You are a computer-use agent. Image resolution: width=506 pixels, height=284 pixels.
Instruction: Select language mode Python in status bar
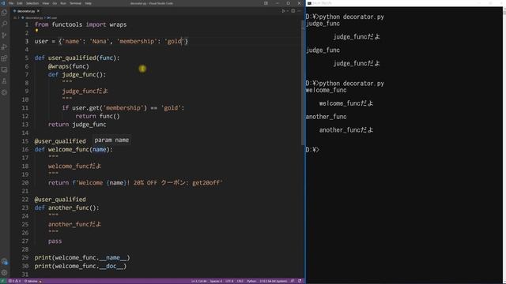251,281
